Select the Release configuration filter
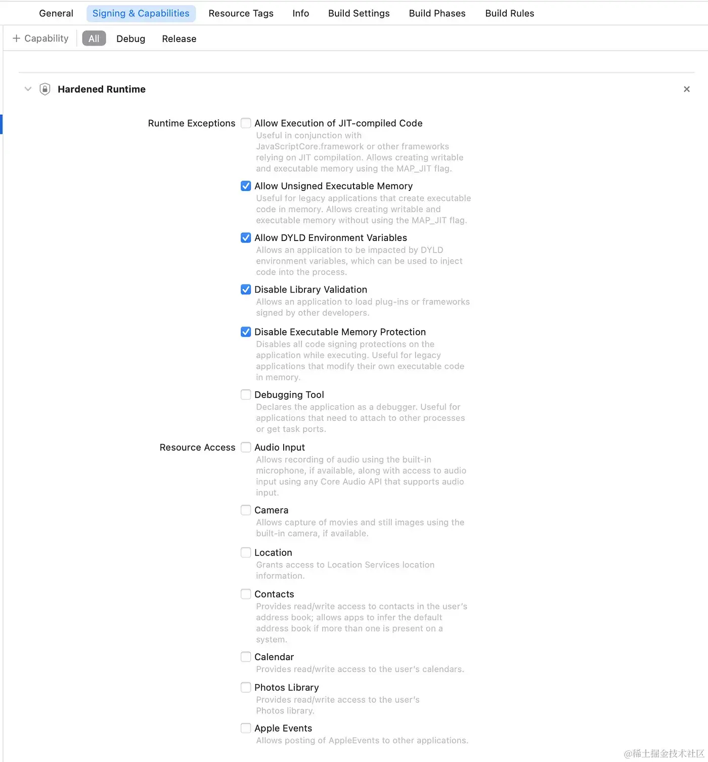708x762 pixels. point(179,38)
